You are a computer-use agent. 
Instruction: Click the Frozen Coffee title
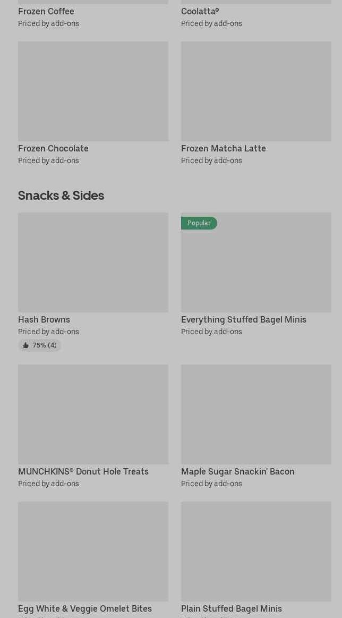(46, 11)
